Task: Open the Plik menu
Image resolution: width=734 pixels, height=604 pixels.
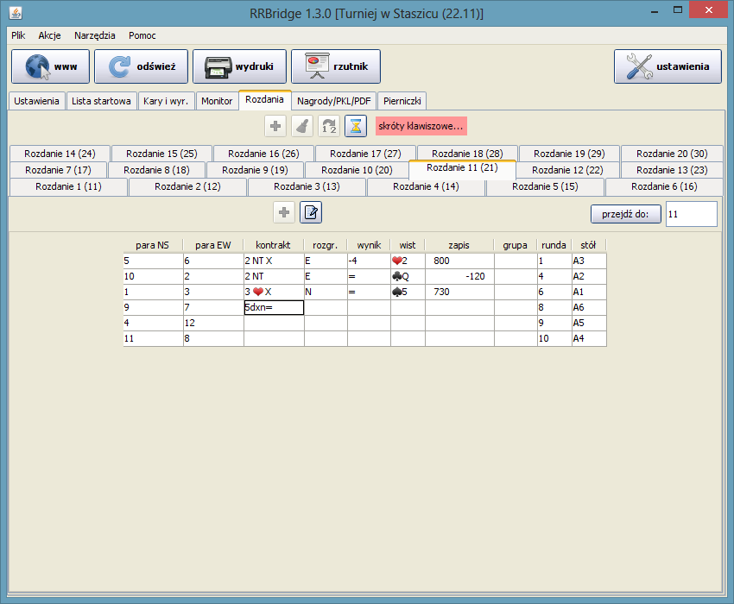Action: 18,35
